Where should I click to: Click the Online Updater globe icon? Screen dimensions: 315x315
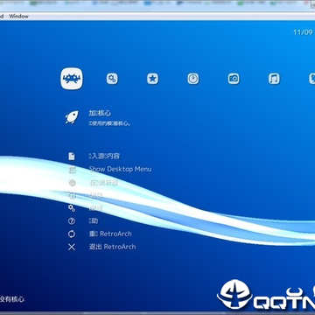pyautogui.click(x=72, y=183)
